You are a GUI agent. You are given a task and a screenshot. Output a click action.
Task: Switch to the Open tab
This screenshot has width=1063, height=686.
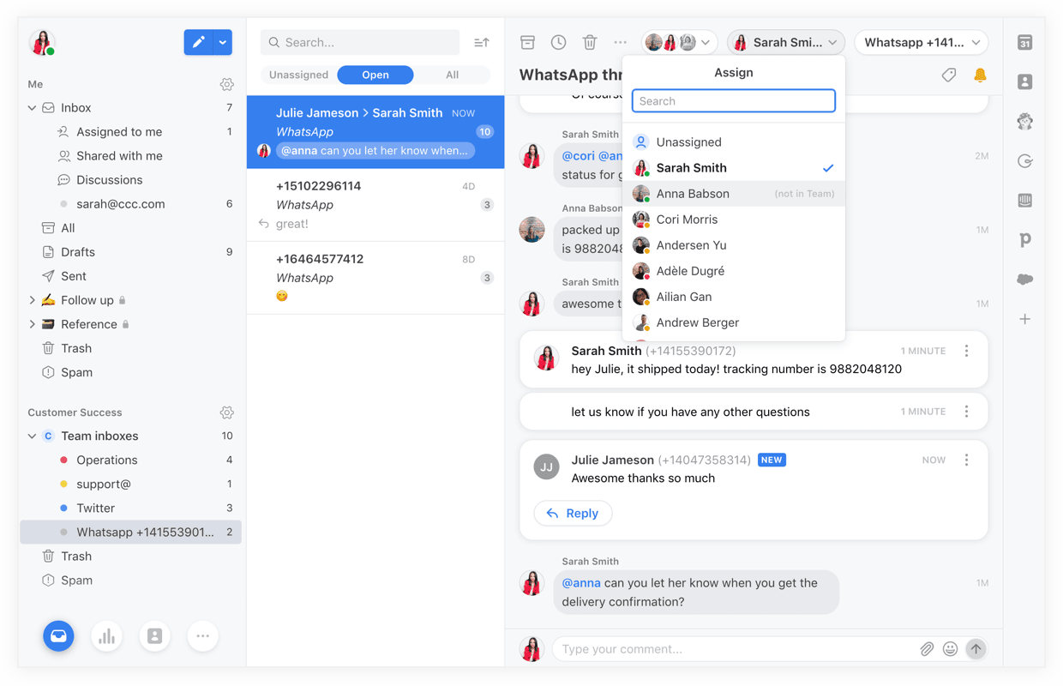[x=375, y=75]
